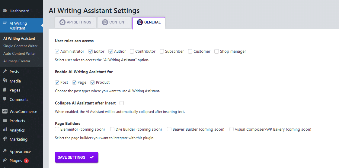Select the Elementor page builder checkbox
Screen dimensions: 339x168
tap(57, 129)
